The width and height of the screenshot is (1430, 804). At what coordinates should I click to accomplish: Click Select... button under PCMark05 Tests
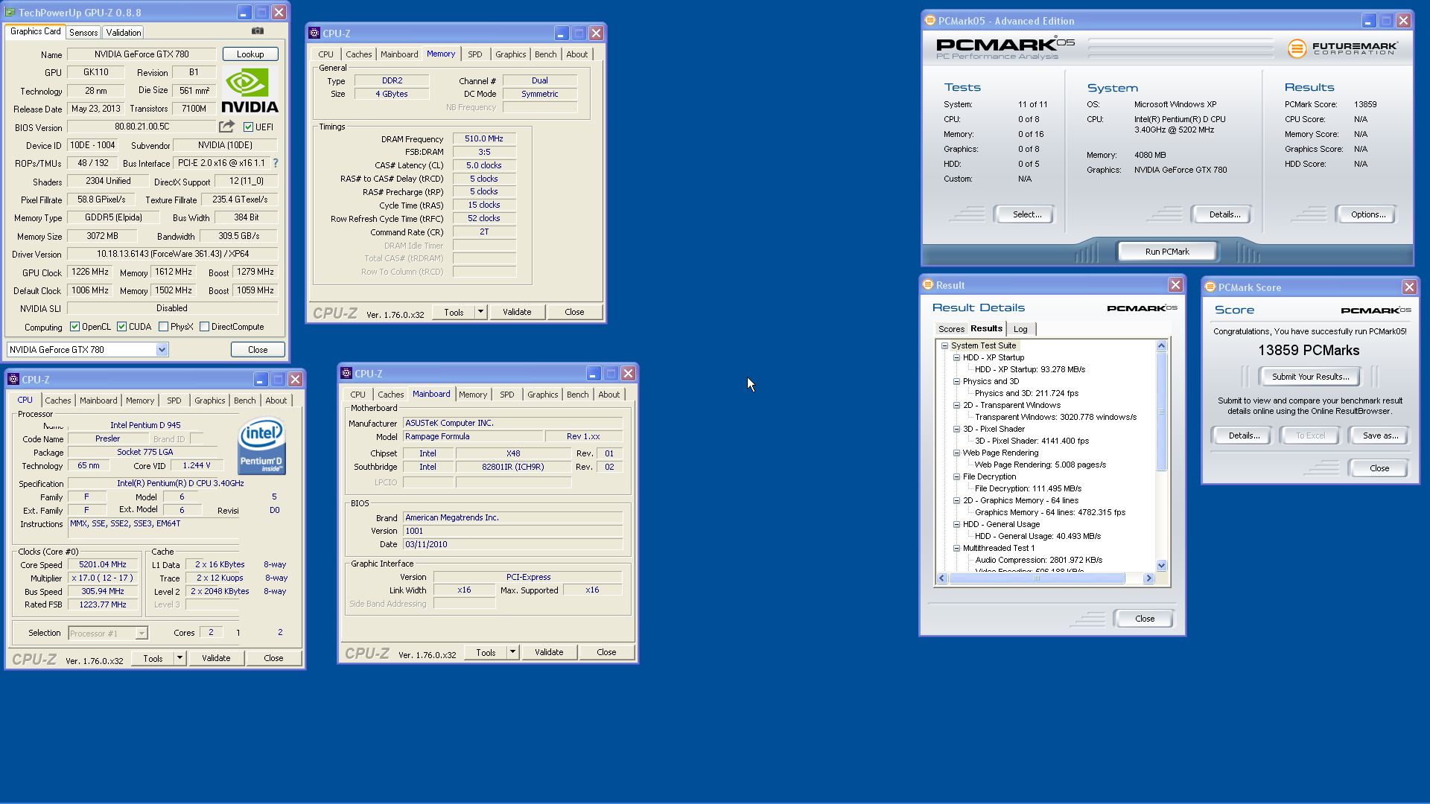pos(1026,214)
